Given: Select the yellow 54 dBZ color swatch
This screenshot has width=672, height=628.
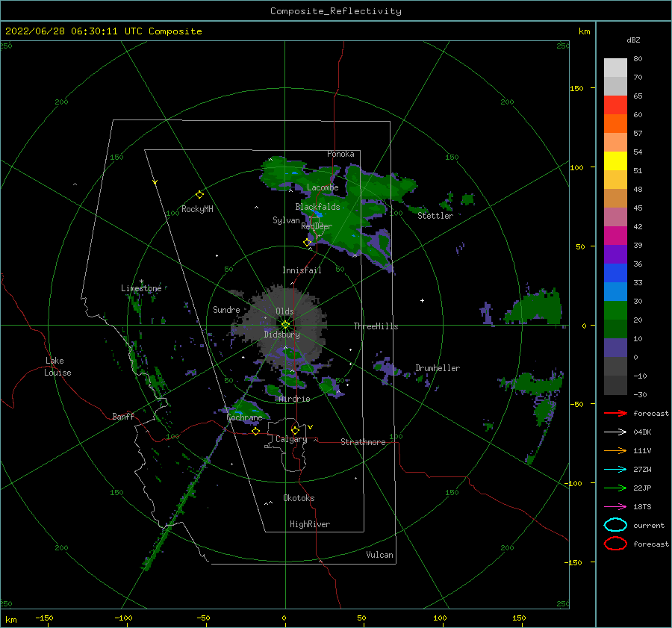Looking at the screenshot, I should [615, 161].
